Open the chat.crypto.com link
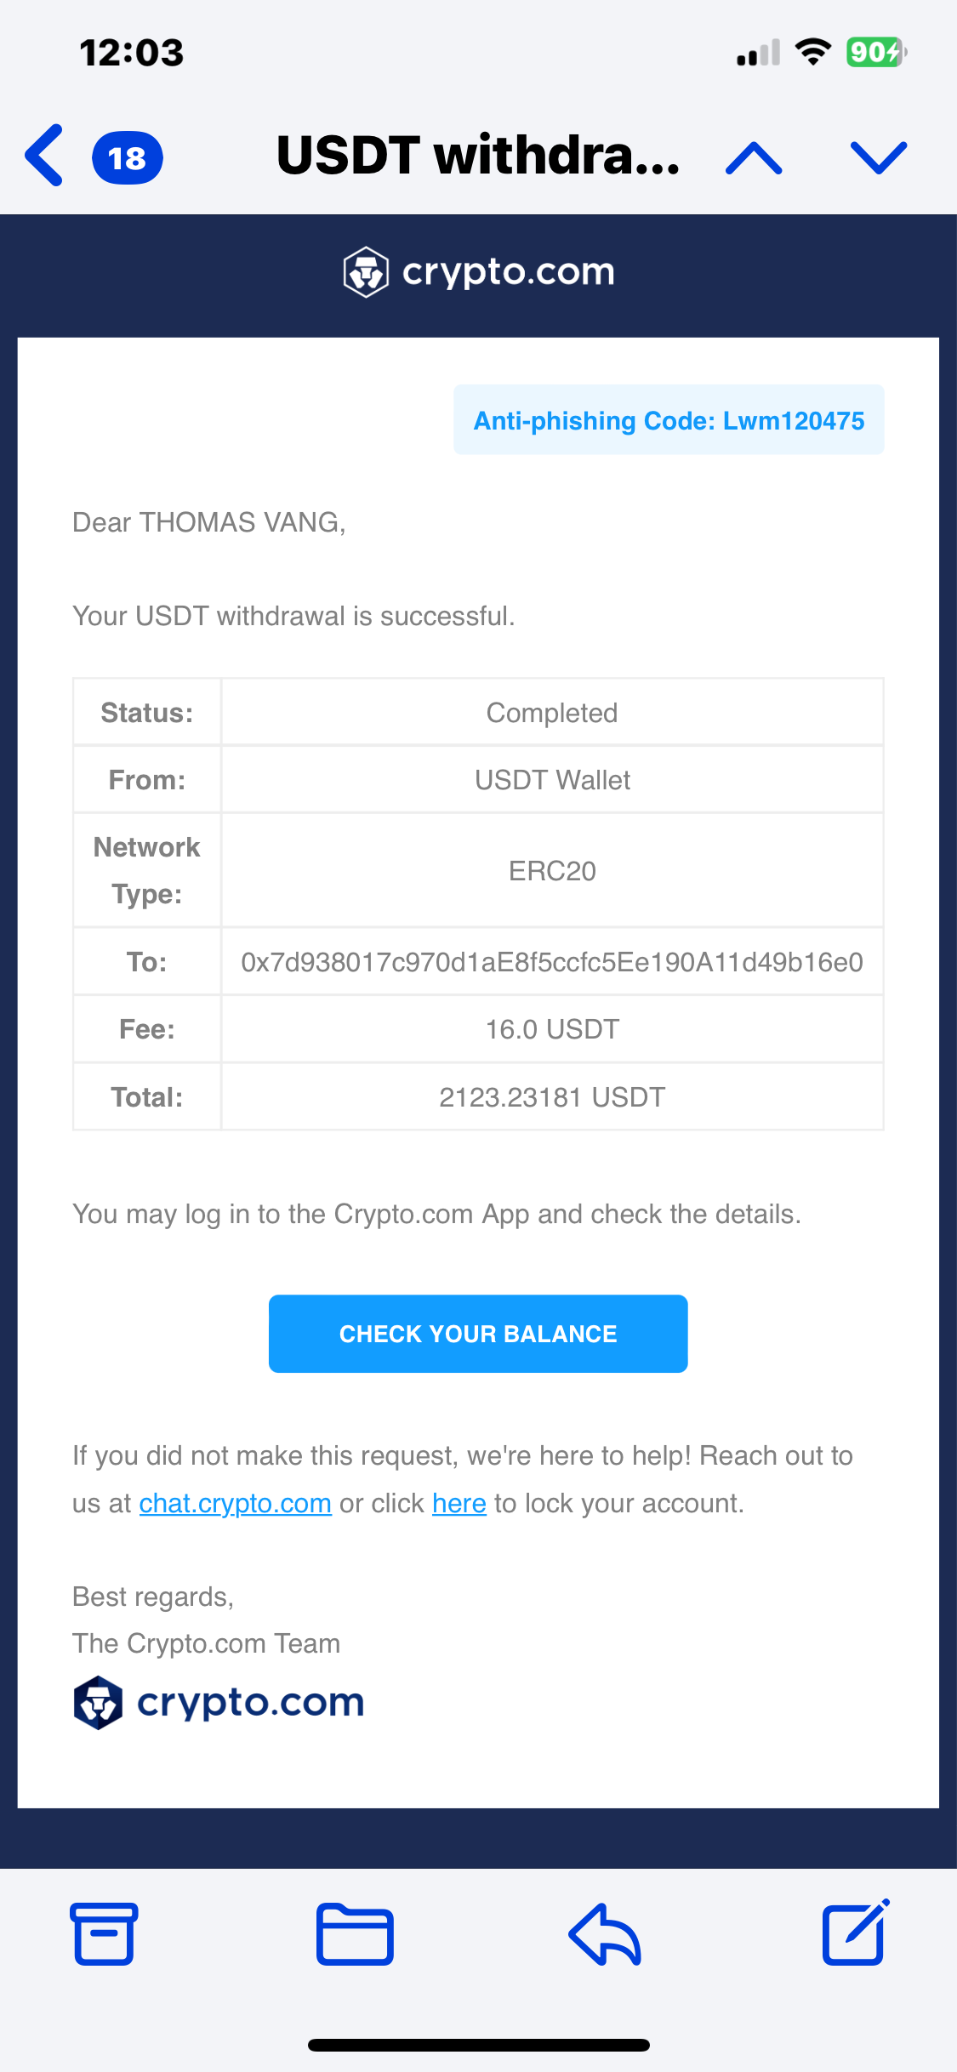This screenshot has height=2072, width=957. point(235,1504)
